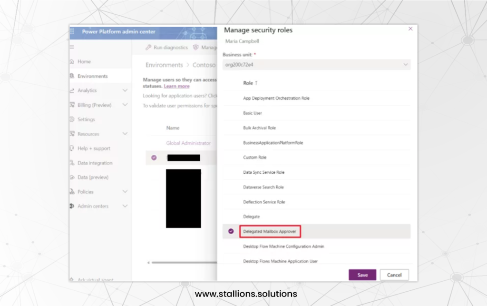Open the app launcher waffle icon
Image resolution: width=487 pixels, height=306 pixels.
(x=73, y=31)
